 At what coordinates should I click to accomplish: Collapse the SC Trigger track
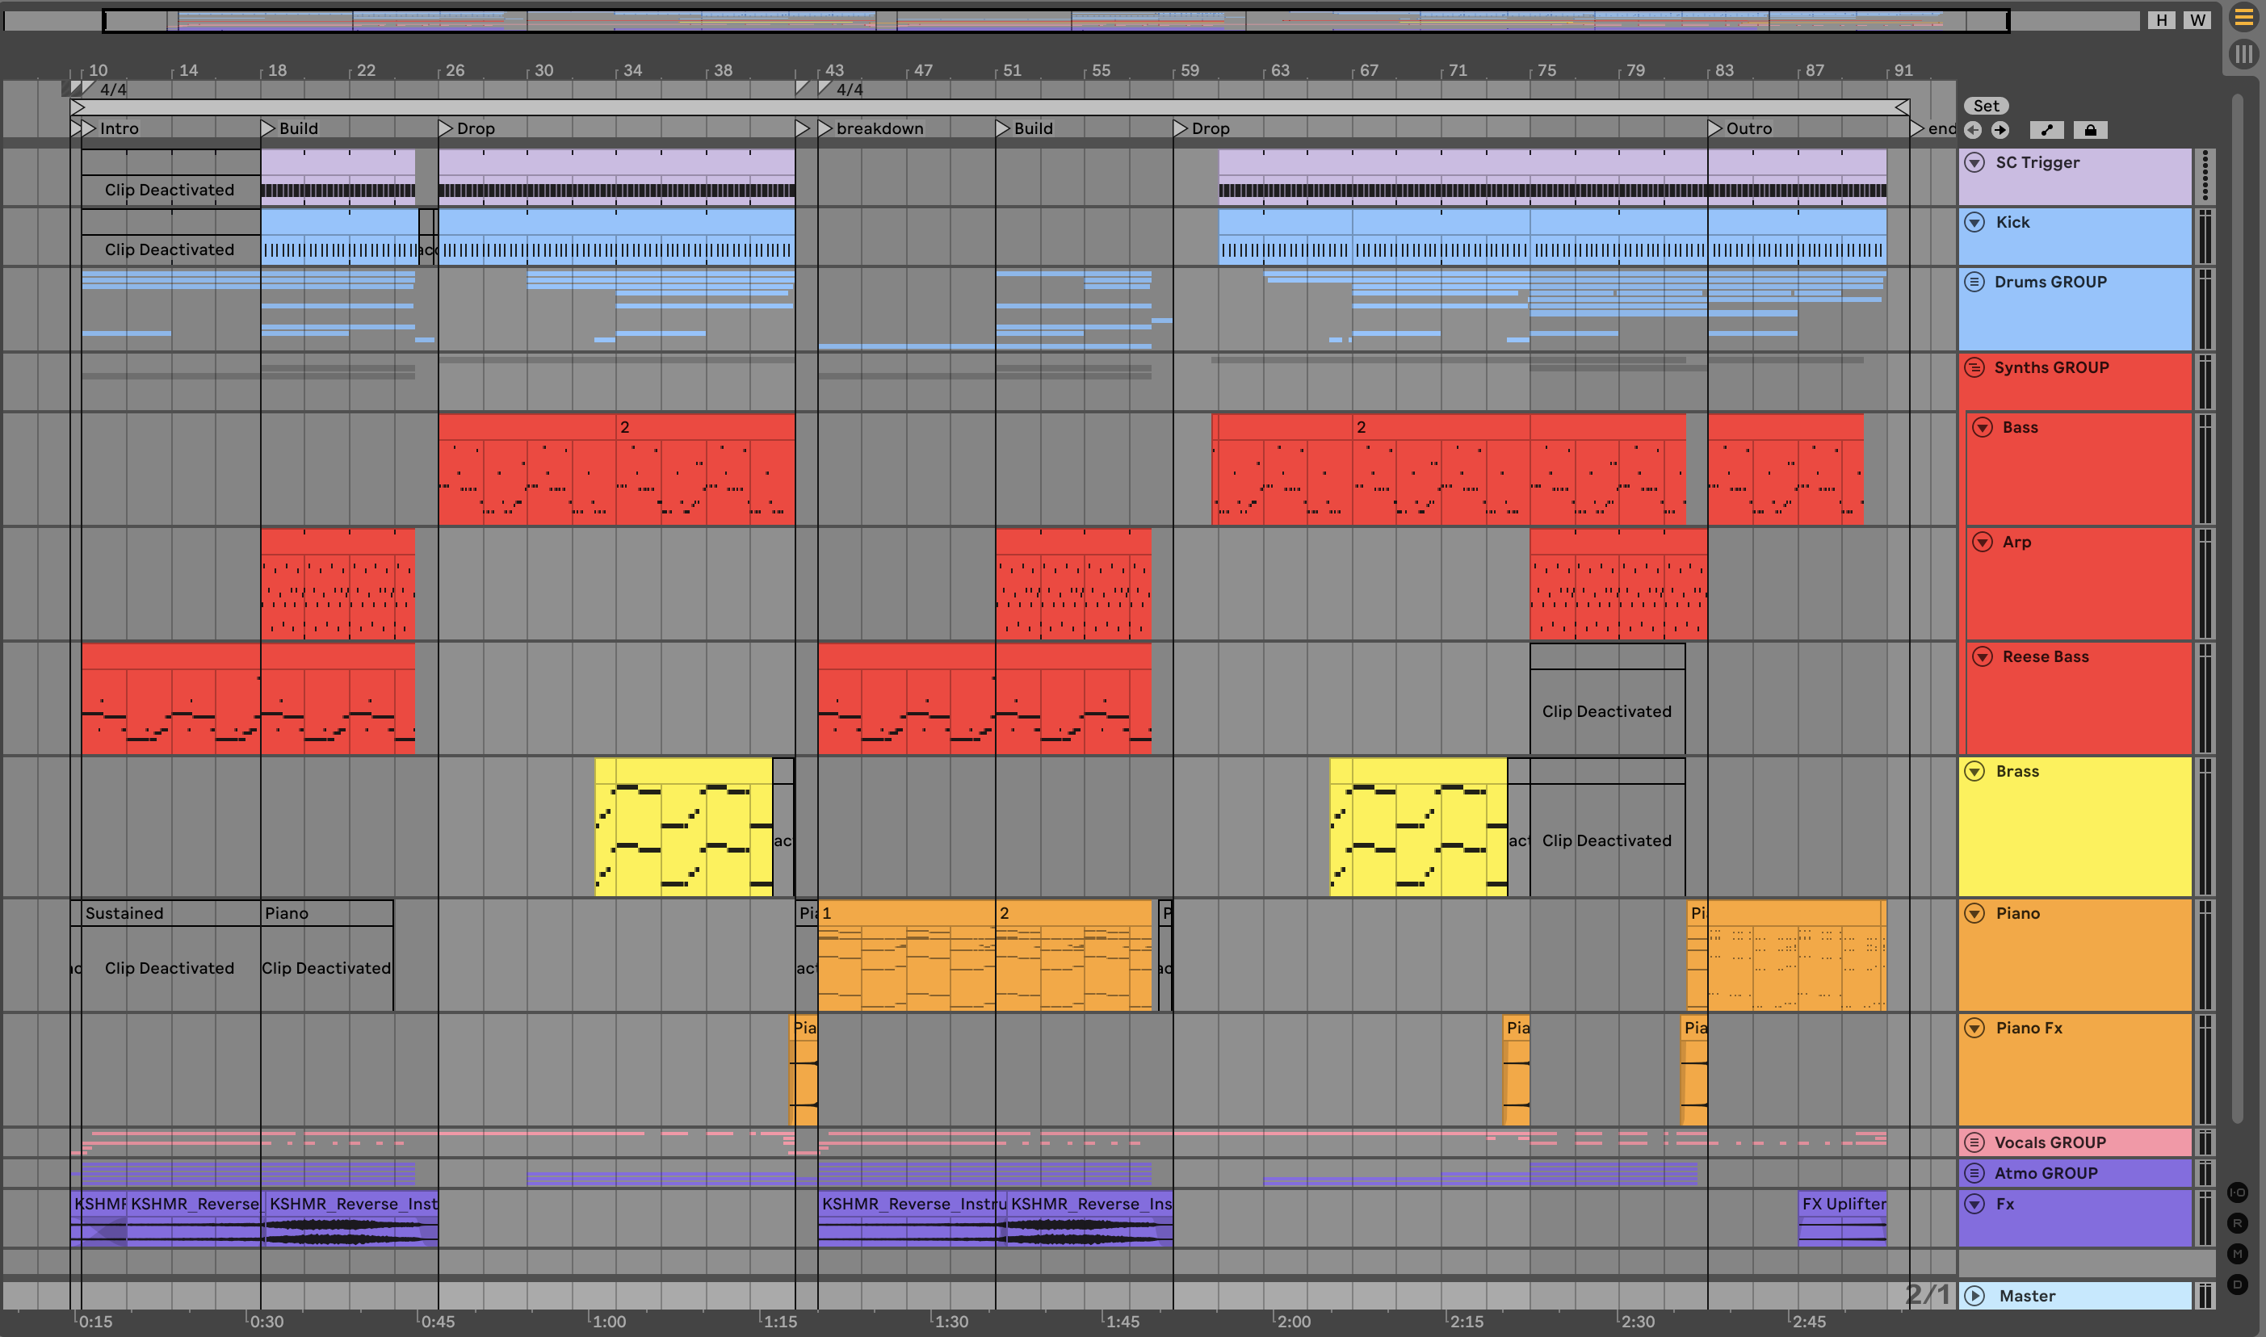[x=1974, y=162]
